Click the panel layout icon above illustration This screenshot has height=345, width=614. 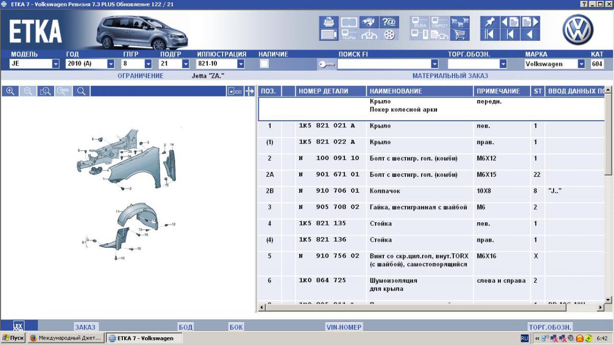pos(235,91)
